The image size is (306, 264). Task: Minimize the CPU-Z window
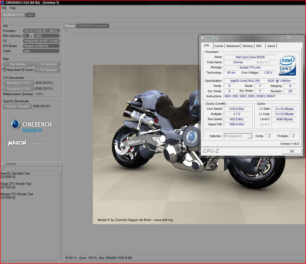(282, 37)
